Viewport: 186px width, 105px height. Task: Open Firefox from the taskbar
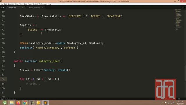pos(18,103)
